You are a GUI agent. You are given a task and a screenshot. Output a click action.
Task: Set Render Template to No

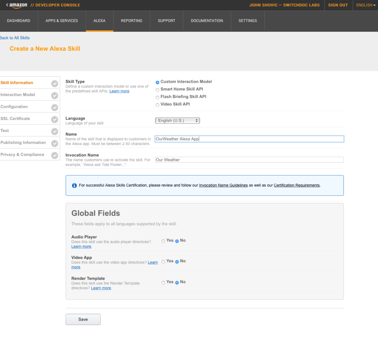pyautogui.click(x=177, y=283)
